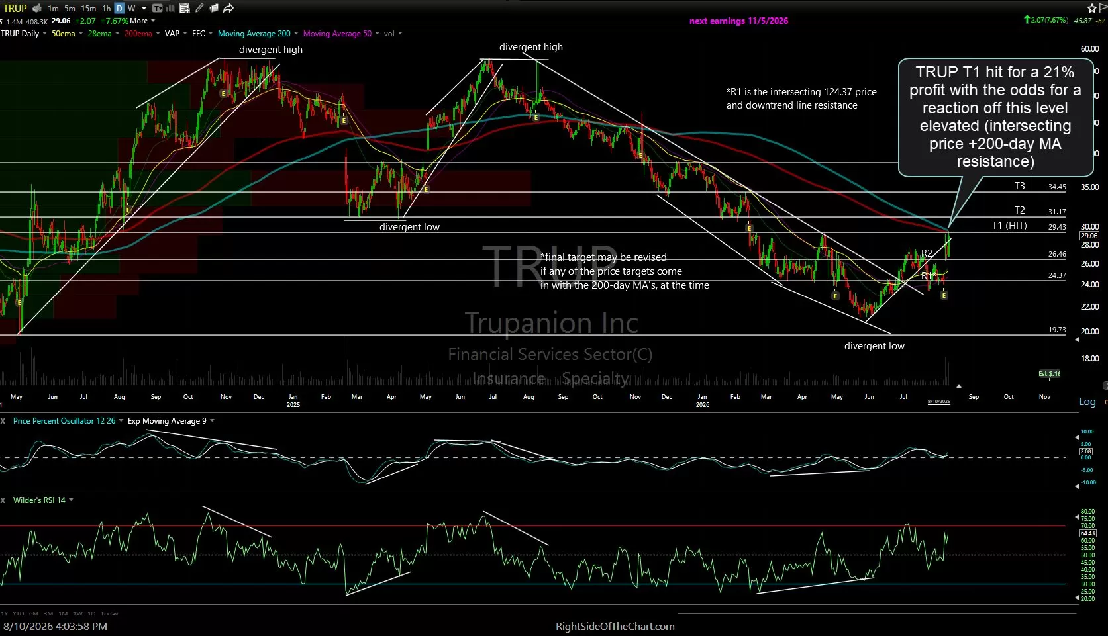Click the bar chart type icon

pos(170,8)
